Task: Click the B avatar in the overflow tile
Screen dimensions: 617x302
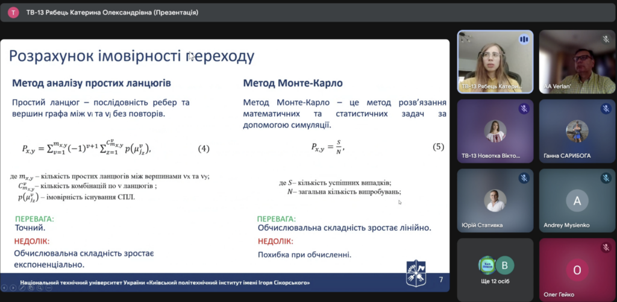Action: pyautogui.click(x=504, y=265)
